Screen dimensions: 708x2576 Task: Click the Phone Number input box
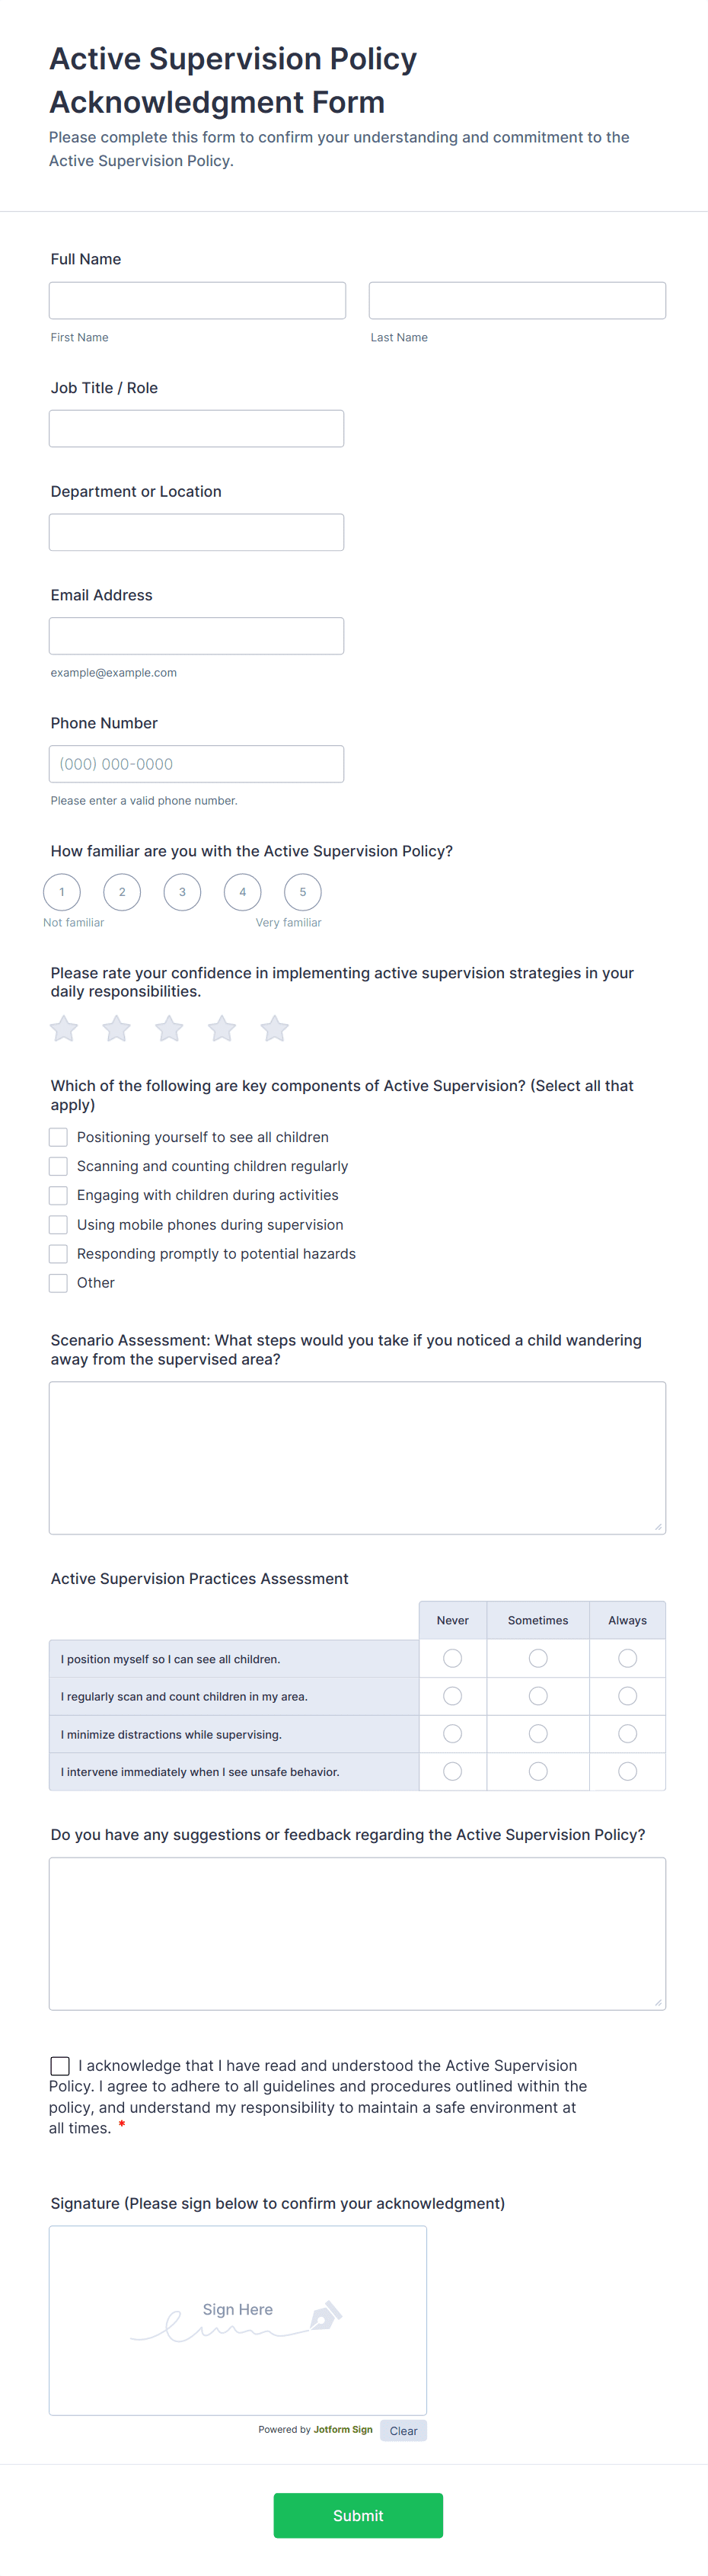pyautogui.click(x=196, y=764)
